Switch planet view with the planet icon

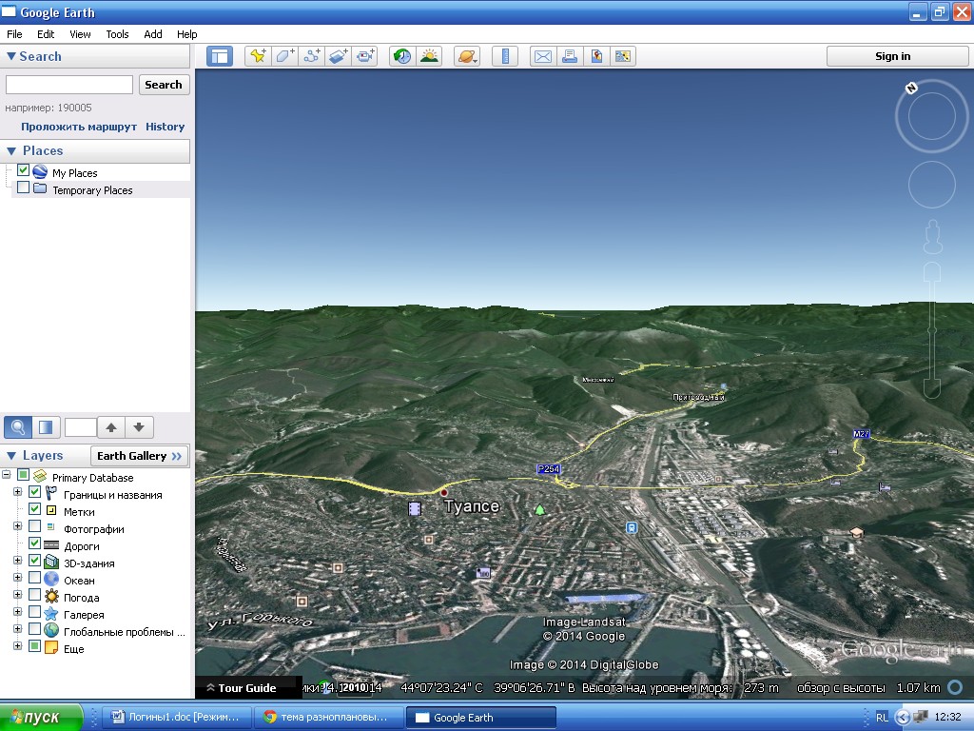467,56
